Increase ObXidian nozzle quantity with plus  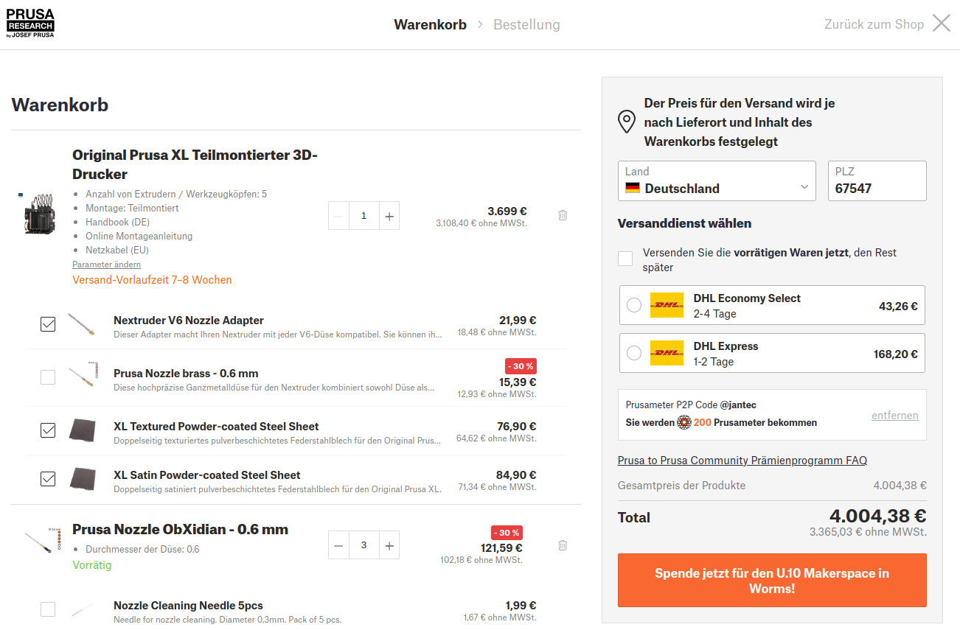click(389, 545)
